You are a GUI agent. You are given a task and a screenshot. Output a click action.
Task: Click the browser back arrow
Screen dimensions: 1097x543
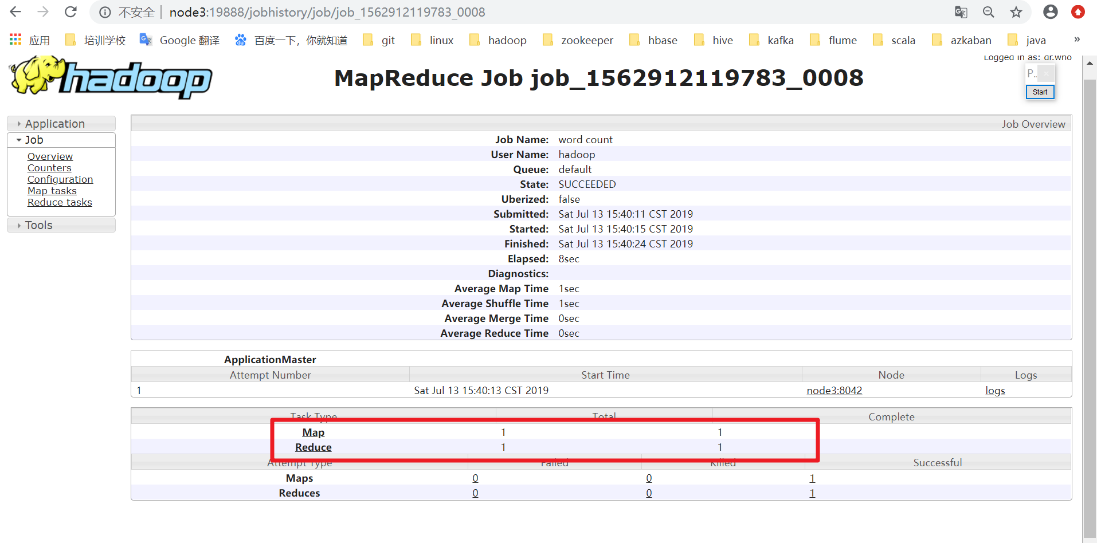click(x=15, y=12)
